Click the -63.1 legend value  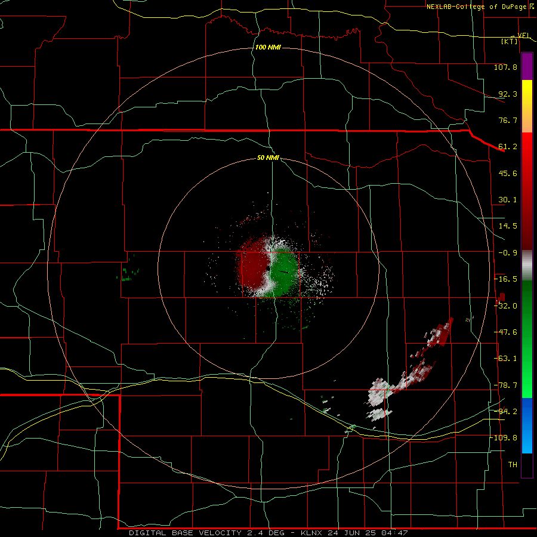pyautogui.click(x=505, y=359)
